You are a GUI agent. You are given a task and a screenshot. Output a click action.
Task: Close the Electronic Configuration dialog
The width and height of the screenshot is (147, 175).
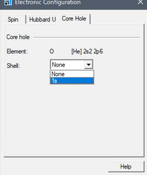click(140, 2)
